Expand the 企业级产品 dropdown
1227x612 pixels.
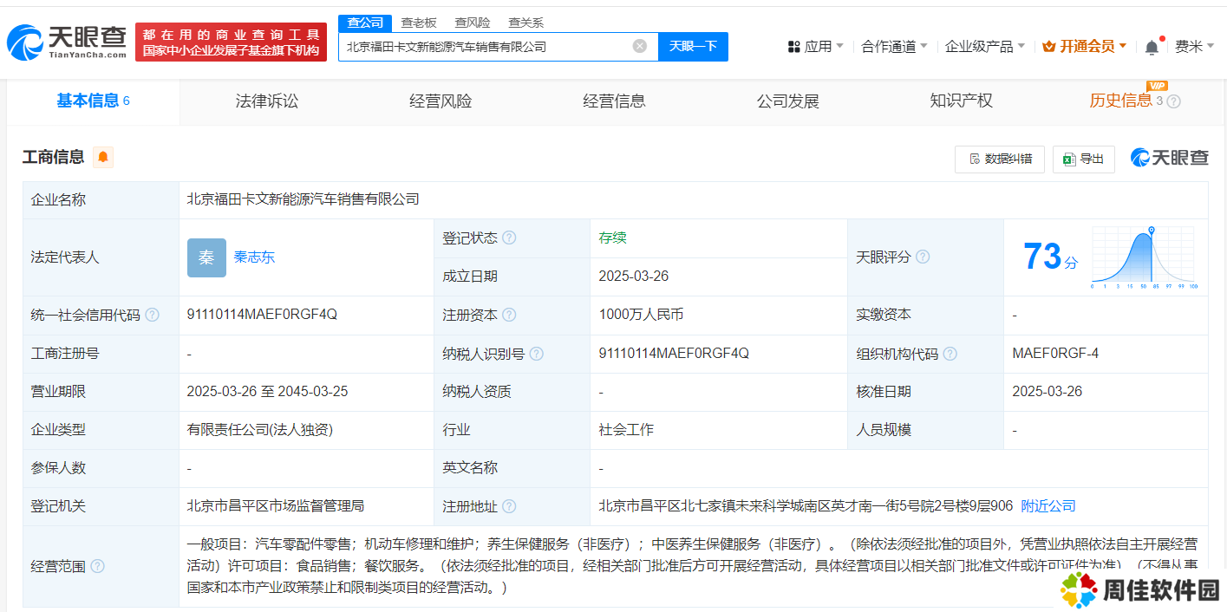(984, 47)
